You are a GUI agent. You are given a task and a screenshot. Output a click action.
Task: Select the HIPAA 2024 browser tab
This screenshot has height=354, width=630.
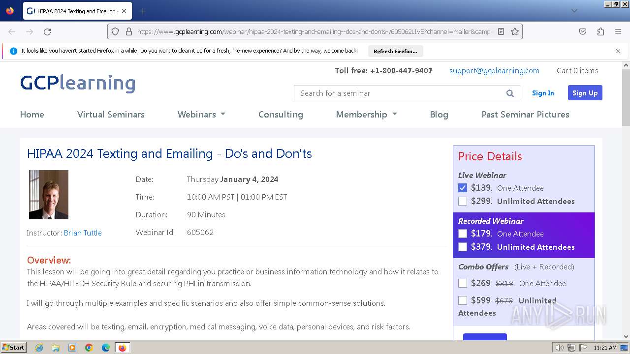pyautogui.click(x=77, y=11)
